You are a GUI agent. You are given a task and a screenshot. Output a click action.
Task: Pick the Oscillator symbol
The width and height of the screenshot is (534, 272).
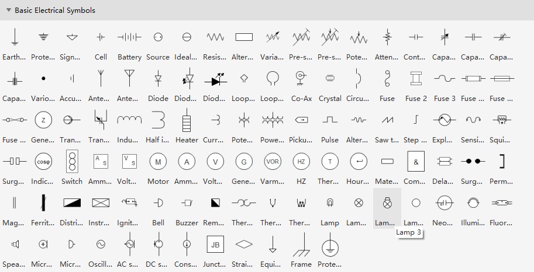(x=101, y=244)
